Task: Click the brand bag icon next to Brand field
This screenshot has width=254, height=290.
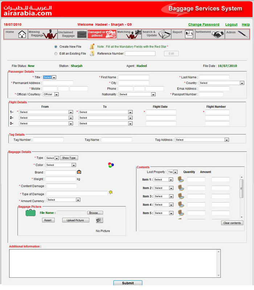Action: tap(79, 172)
